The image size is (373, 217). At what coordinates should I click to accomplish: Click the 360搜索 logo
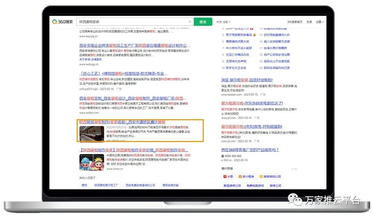63,22
